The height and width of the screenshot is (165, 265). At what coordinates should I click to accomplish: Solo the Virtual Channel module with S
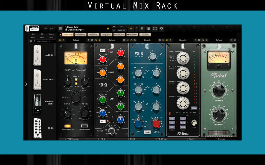[x=63, y=40]
